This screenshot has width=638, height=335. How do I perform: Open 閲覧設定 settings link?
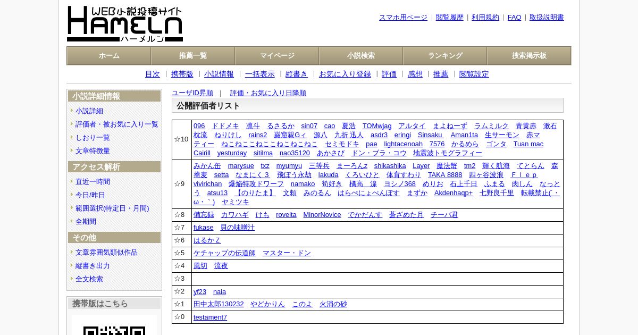[x=474, y=74]
